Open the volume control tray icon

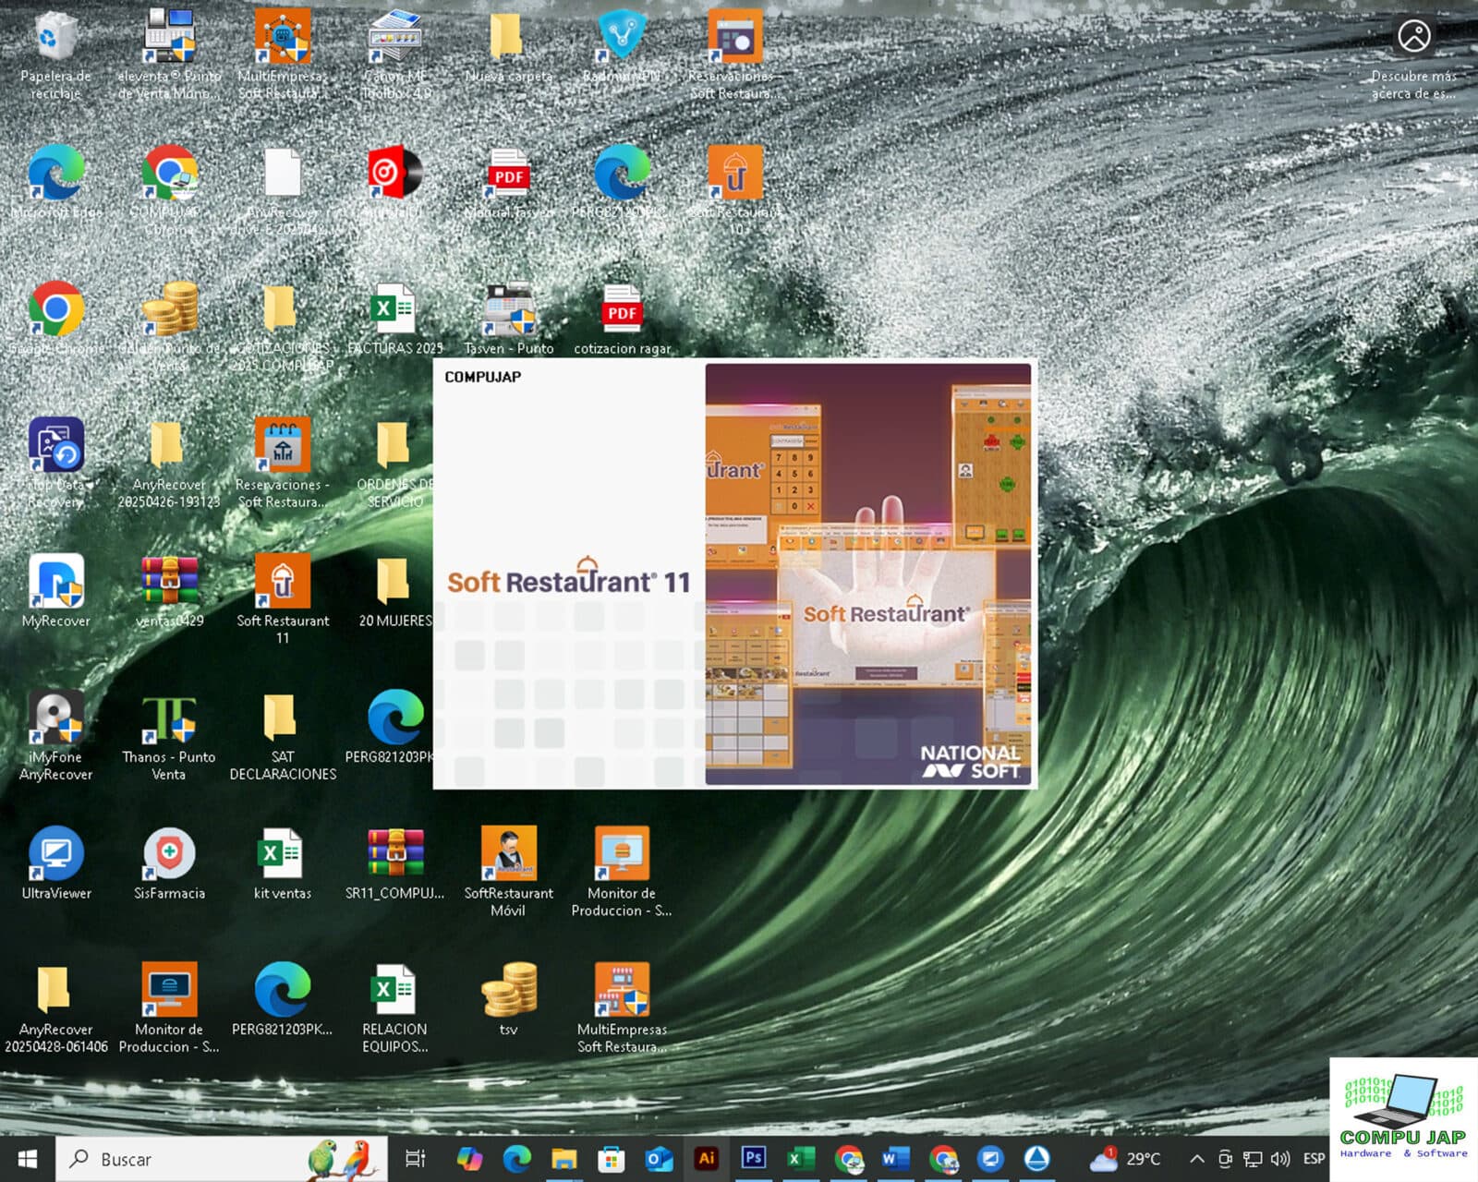pyautogui.click(x=1280, y=1159)
